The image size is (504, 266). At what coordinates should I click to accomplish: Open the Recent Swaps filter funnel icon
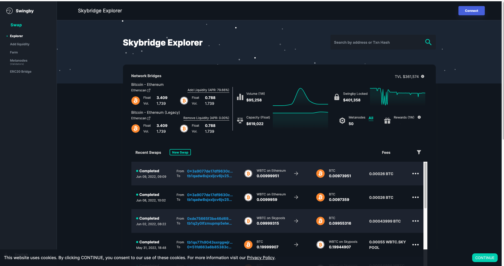point(419,152)
